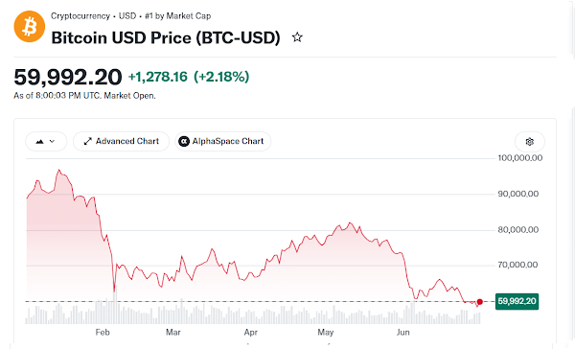Select the May label on time axis
This screenshot has height=349, width=575.
[x=326, y=333]
